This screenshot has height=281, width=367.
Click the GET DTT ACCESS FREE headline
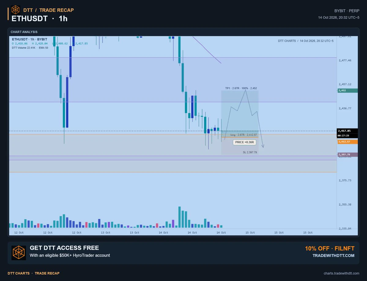64,248
